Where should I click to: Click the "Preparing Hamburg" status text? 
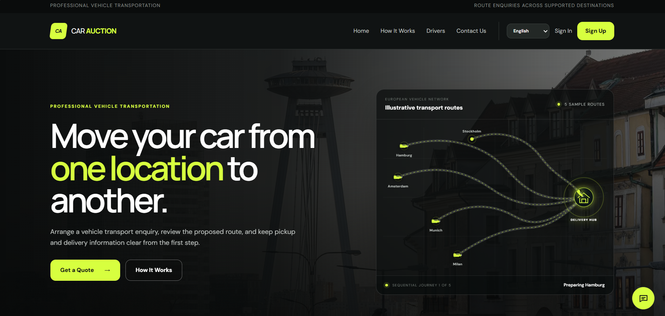tap(584, 285)
